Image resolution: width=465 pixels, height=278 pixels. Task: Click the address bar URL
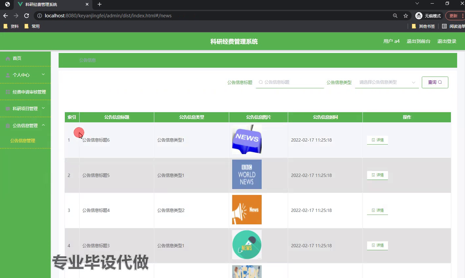click(108, 16)
